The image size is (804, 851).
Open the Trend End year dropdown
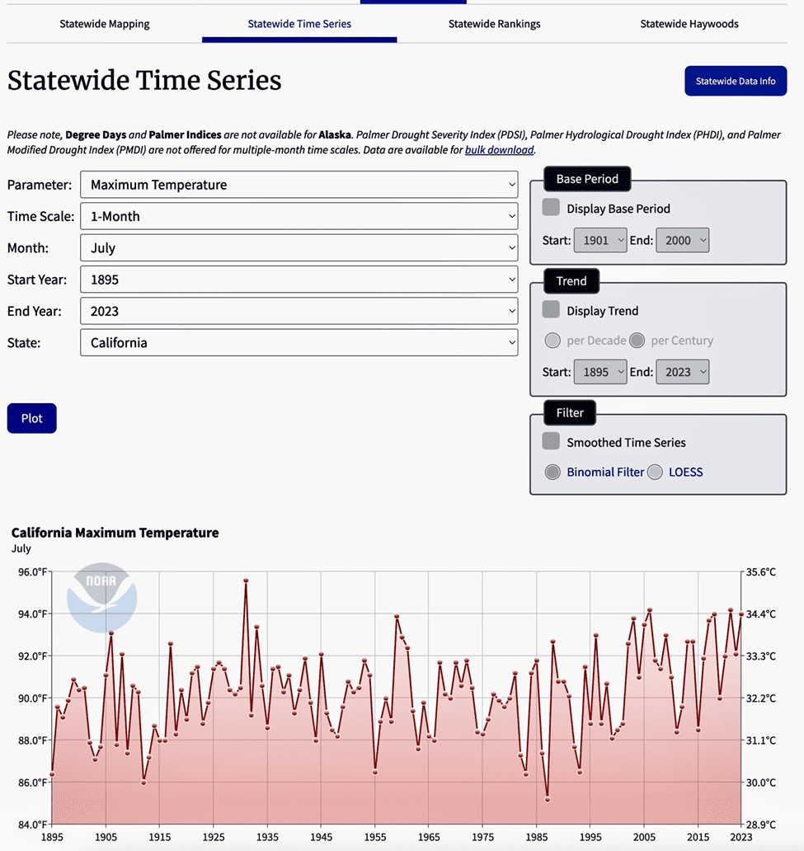coord(682,372)
